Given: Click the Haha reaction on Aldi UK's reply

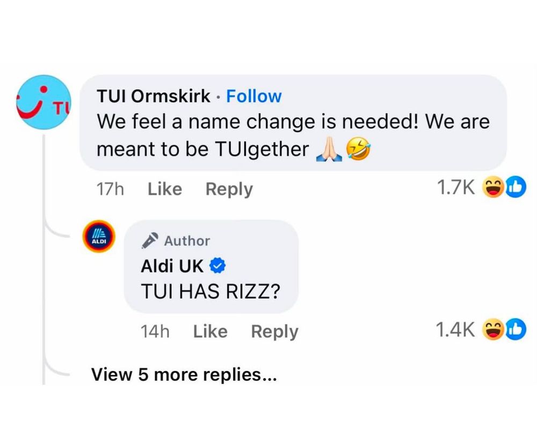Looking at the screenshot, I should 492,330.
